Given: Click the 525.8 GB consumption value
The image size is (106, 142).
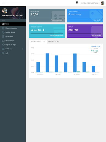Looking at the screenshot, I should tap(38, 30).
